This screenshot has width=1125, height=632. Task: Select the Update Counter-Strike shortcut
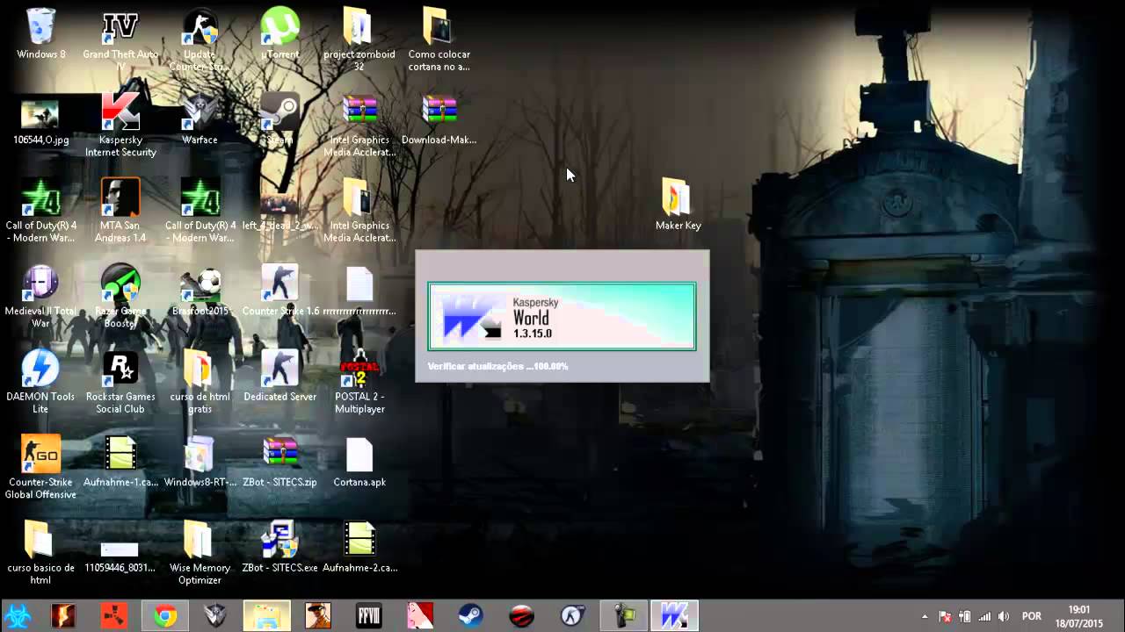point(200,26)
